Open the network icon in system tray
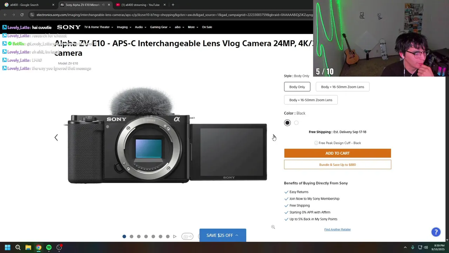This screenshot has height=253, width=449. pos(420,247)
